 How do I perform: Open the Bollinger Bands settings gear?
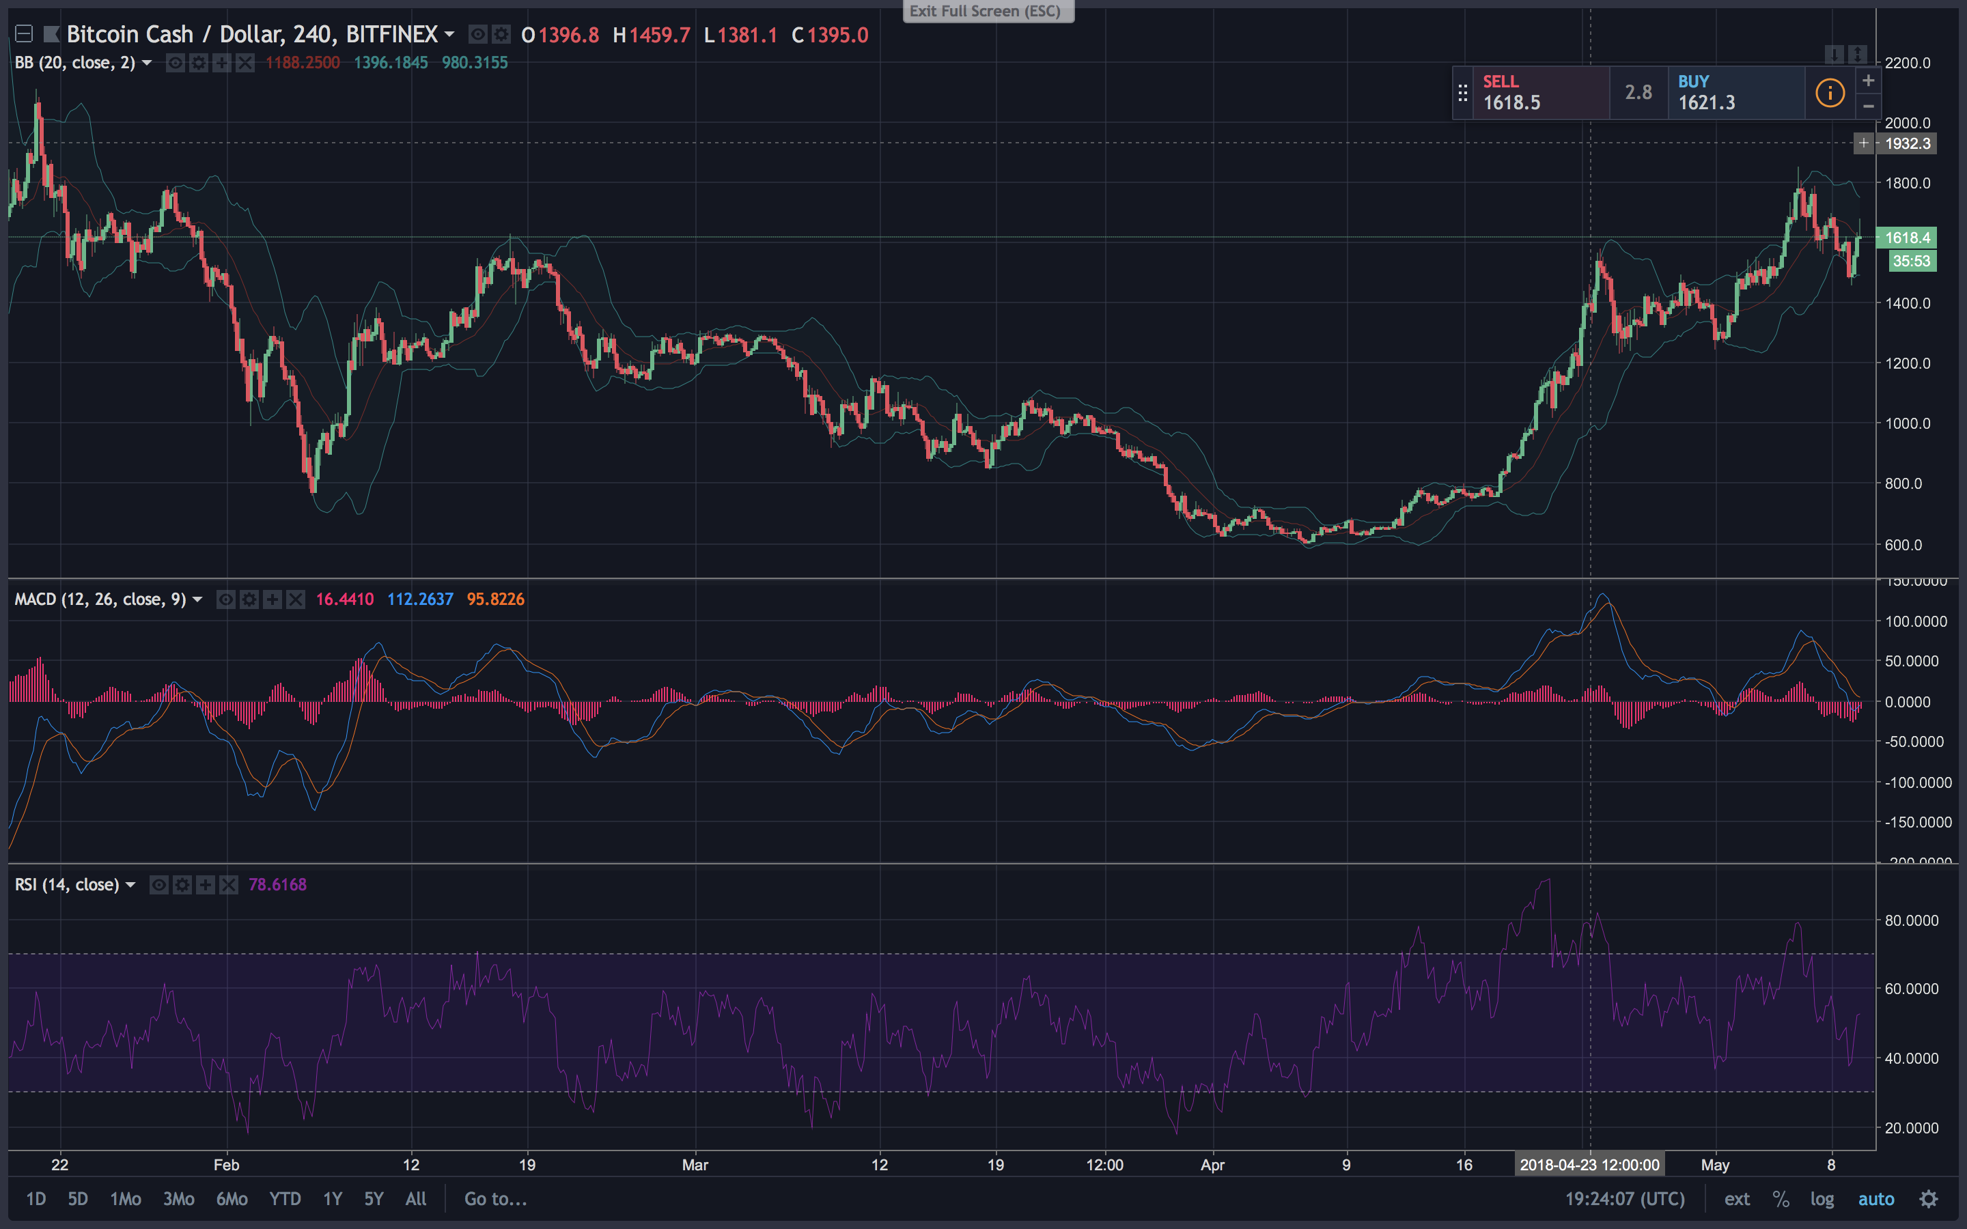[x=198, y=63]
